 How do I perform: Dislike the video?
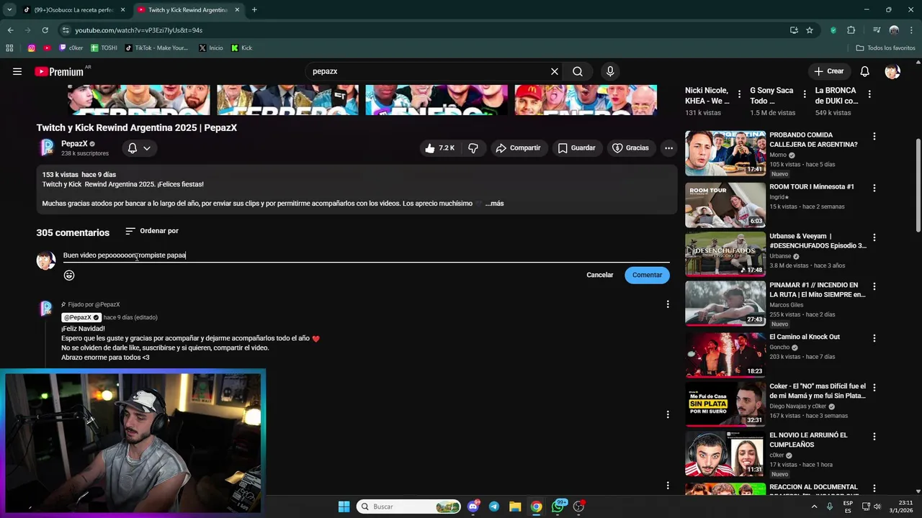473,147
